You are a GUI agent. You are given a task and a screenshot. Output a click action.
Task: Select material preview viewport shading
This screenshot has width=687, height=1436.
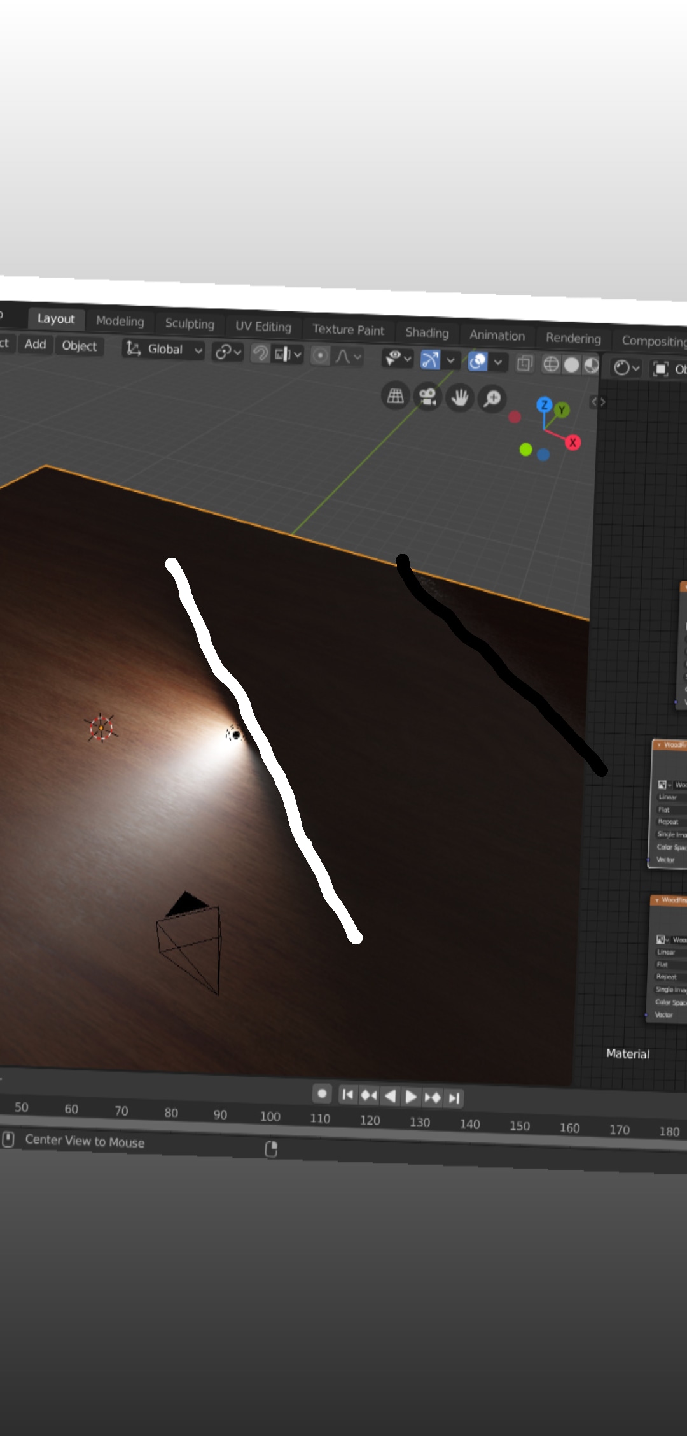592,366
